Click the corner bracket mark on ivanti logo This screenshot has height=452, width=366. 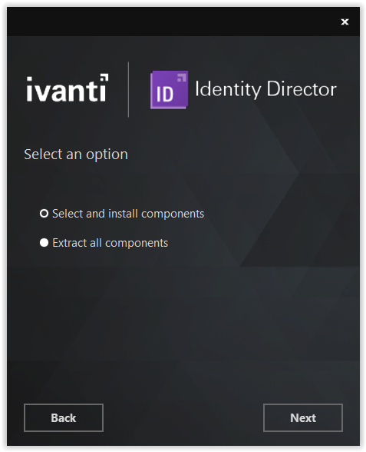coord(104,78)
